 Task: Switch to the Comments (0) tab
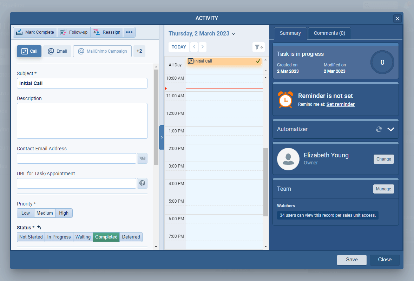329,33
